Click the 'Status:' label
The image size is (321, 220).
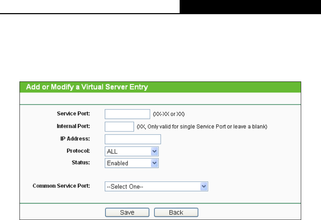(81, 163)
